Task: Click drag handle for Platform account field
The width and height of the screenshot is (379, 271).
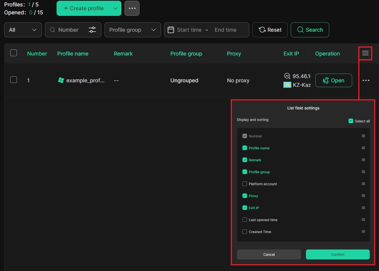Action: tap(363, 184)
